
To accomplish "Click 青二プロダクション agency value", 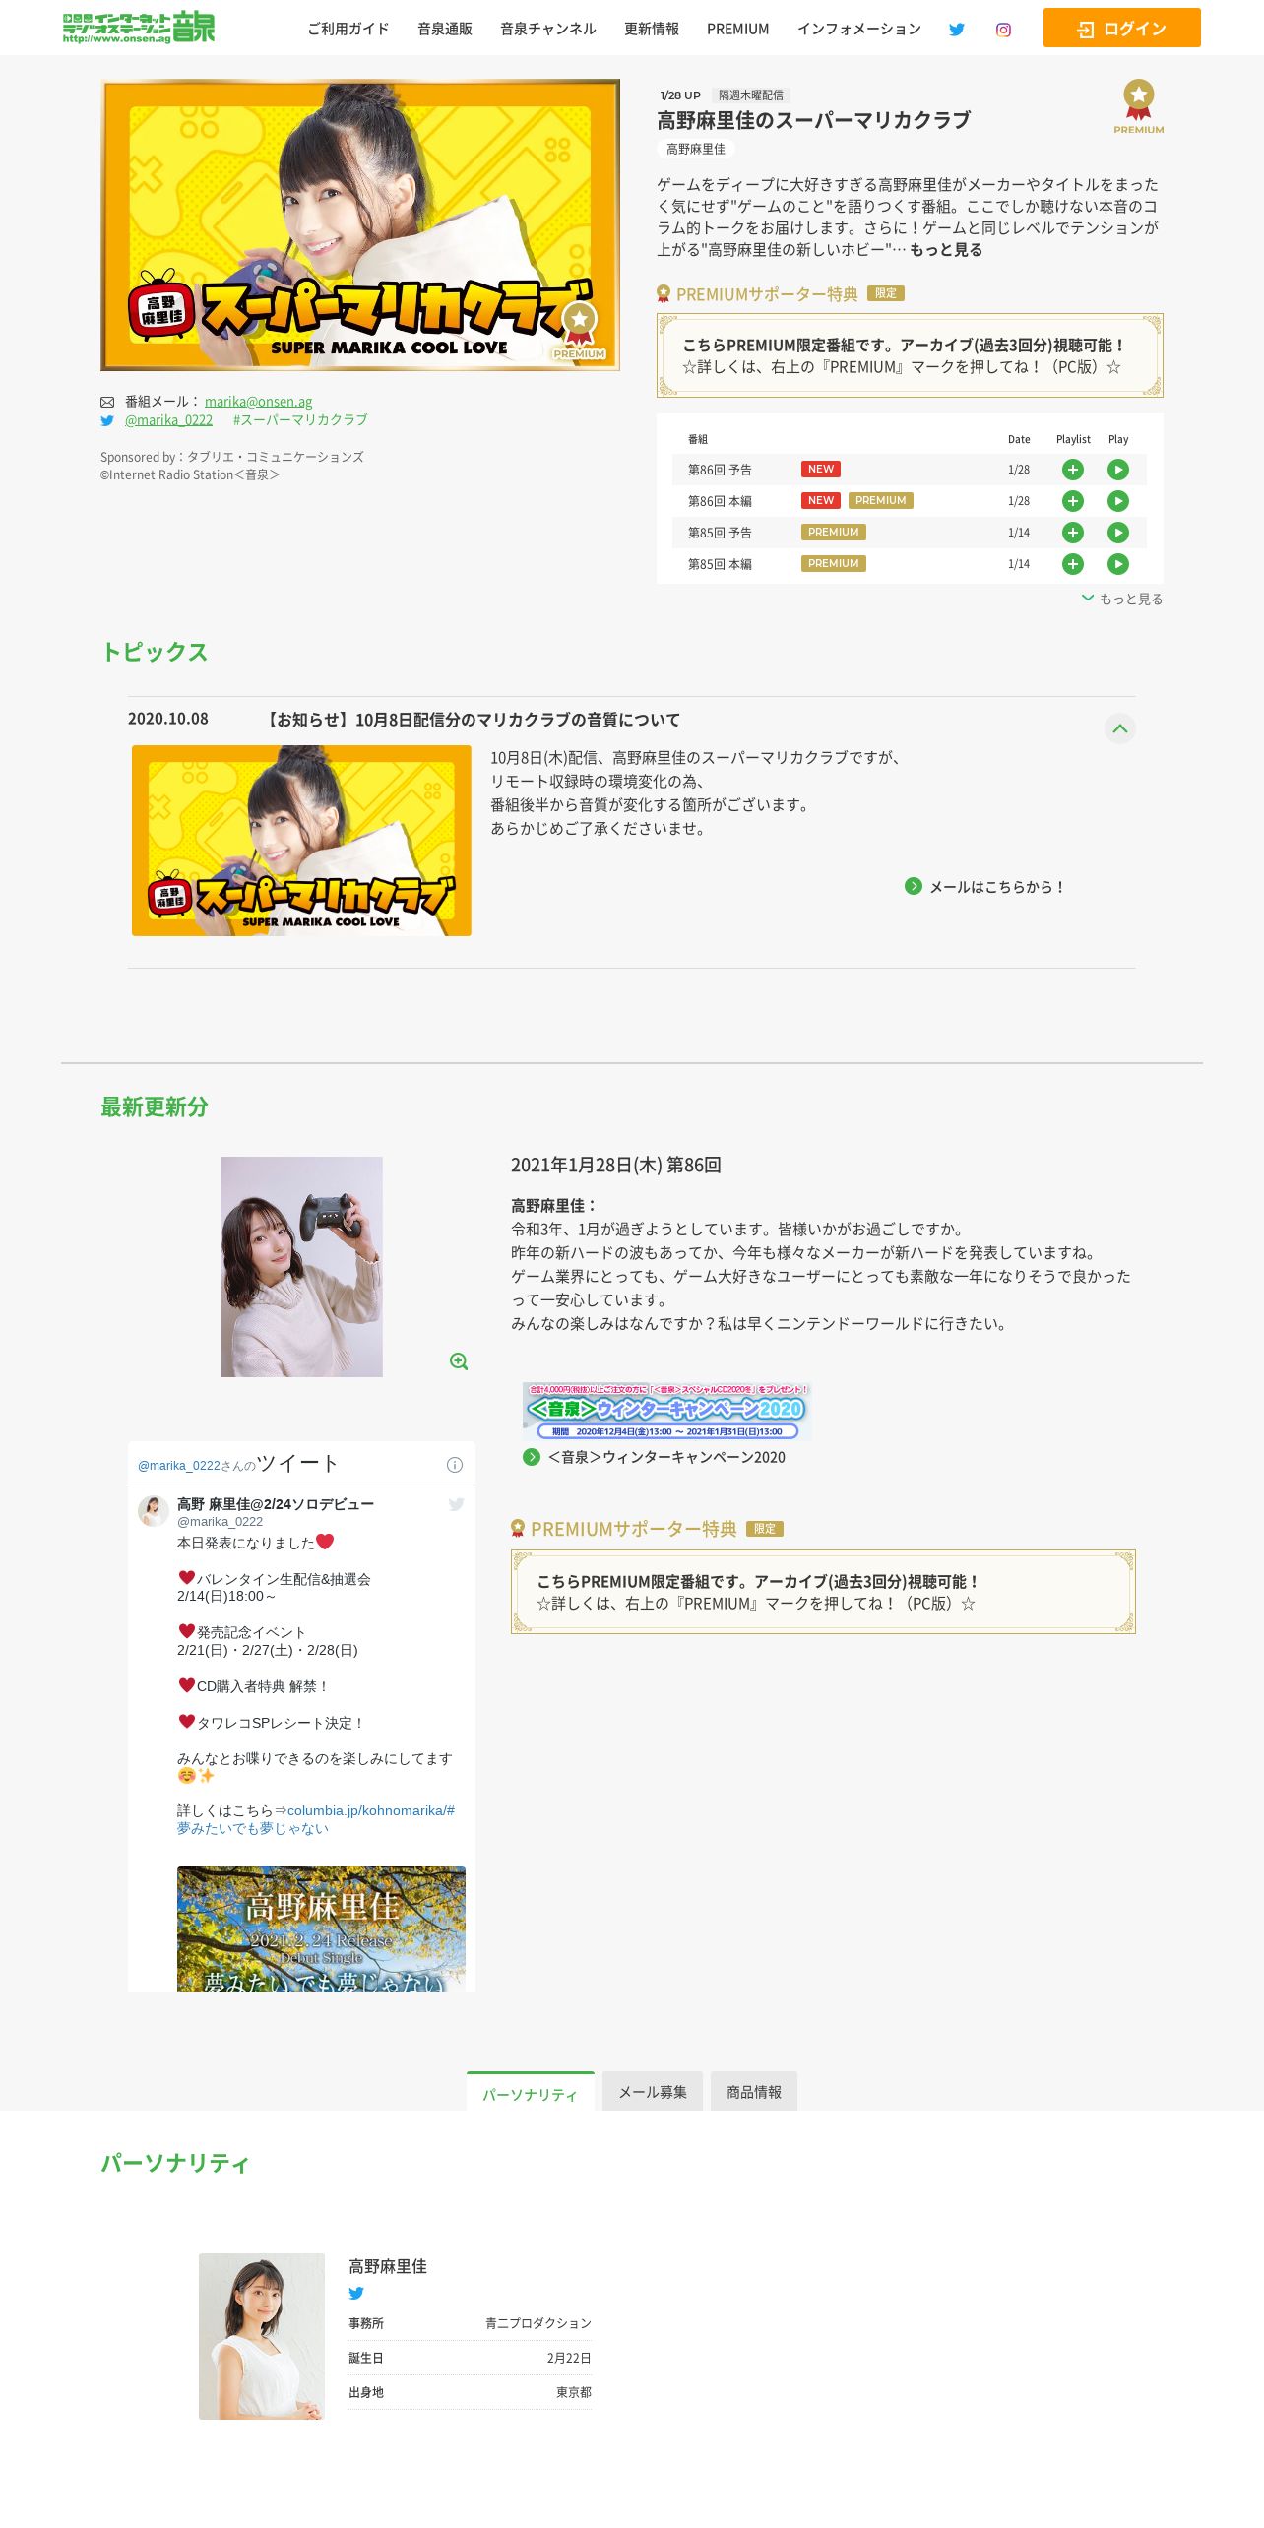I will 538,2323.
